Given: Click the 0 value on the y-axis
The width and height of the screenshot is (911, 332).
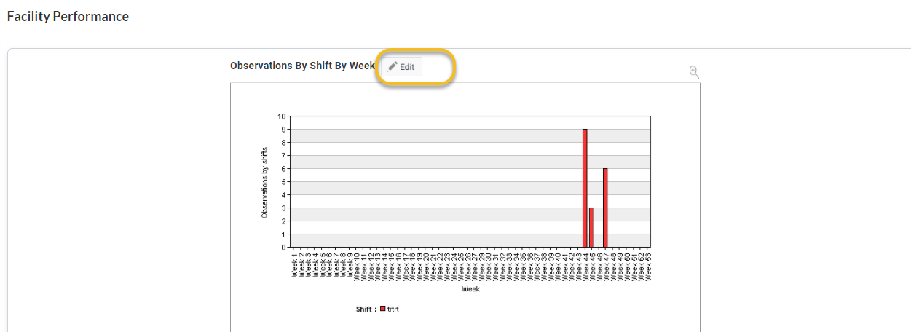Looking at the screenshot, I should [283, 248].
